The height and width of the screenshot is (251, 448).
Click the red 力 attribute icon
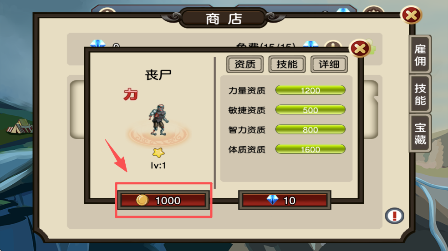[131, 94]
